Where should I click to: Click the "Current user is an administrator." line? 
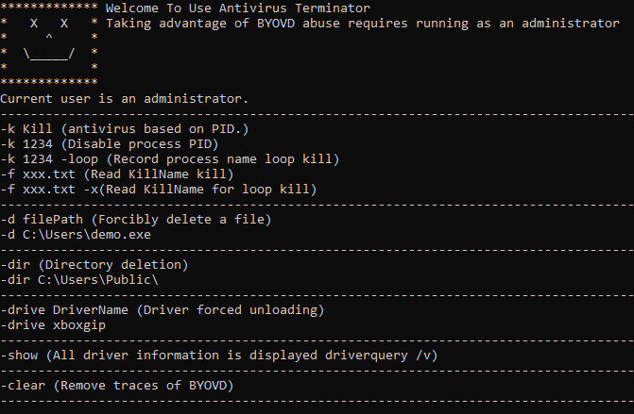click(124, 98)
